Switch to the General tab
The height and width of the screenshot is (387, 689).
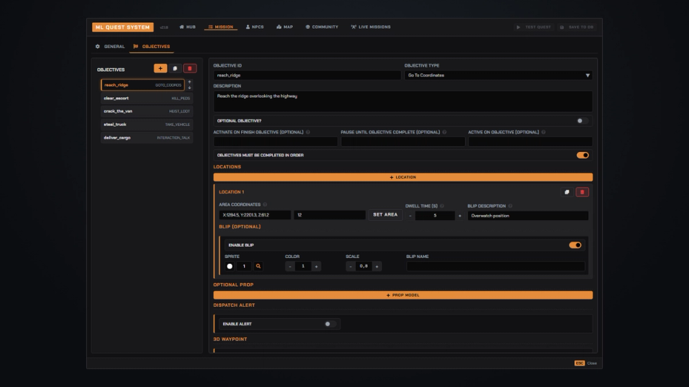pyautogui.click(x=111, y=47)
